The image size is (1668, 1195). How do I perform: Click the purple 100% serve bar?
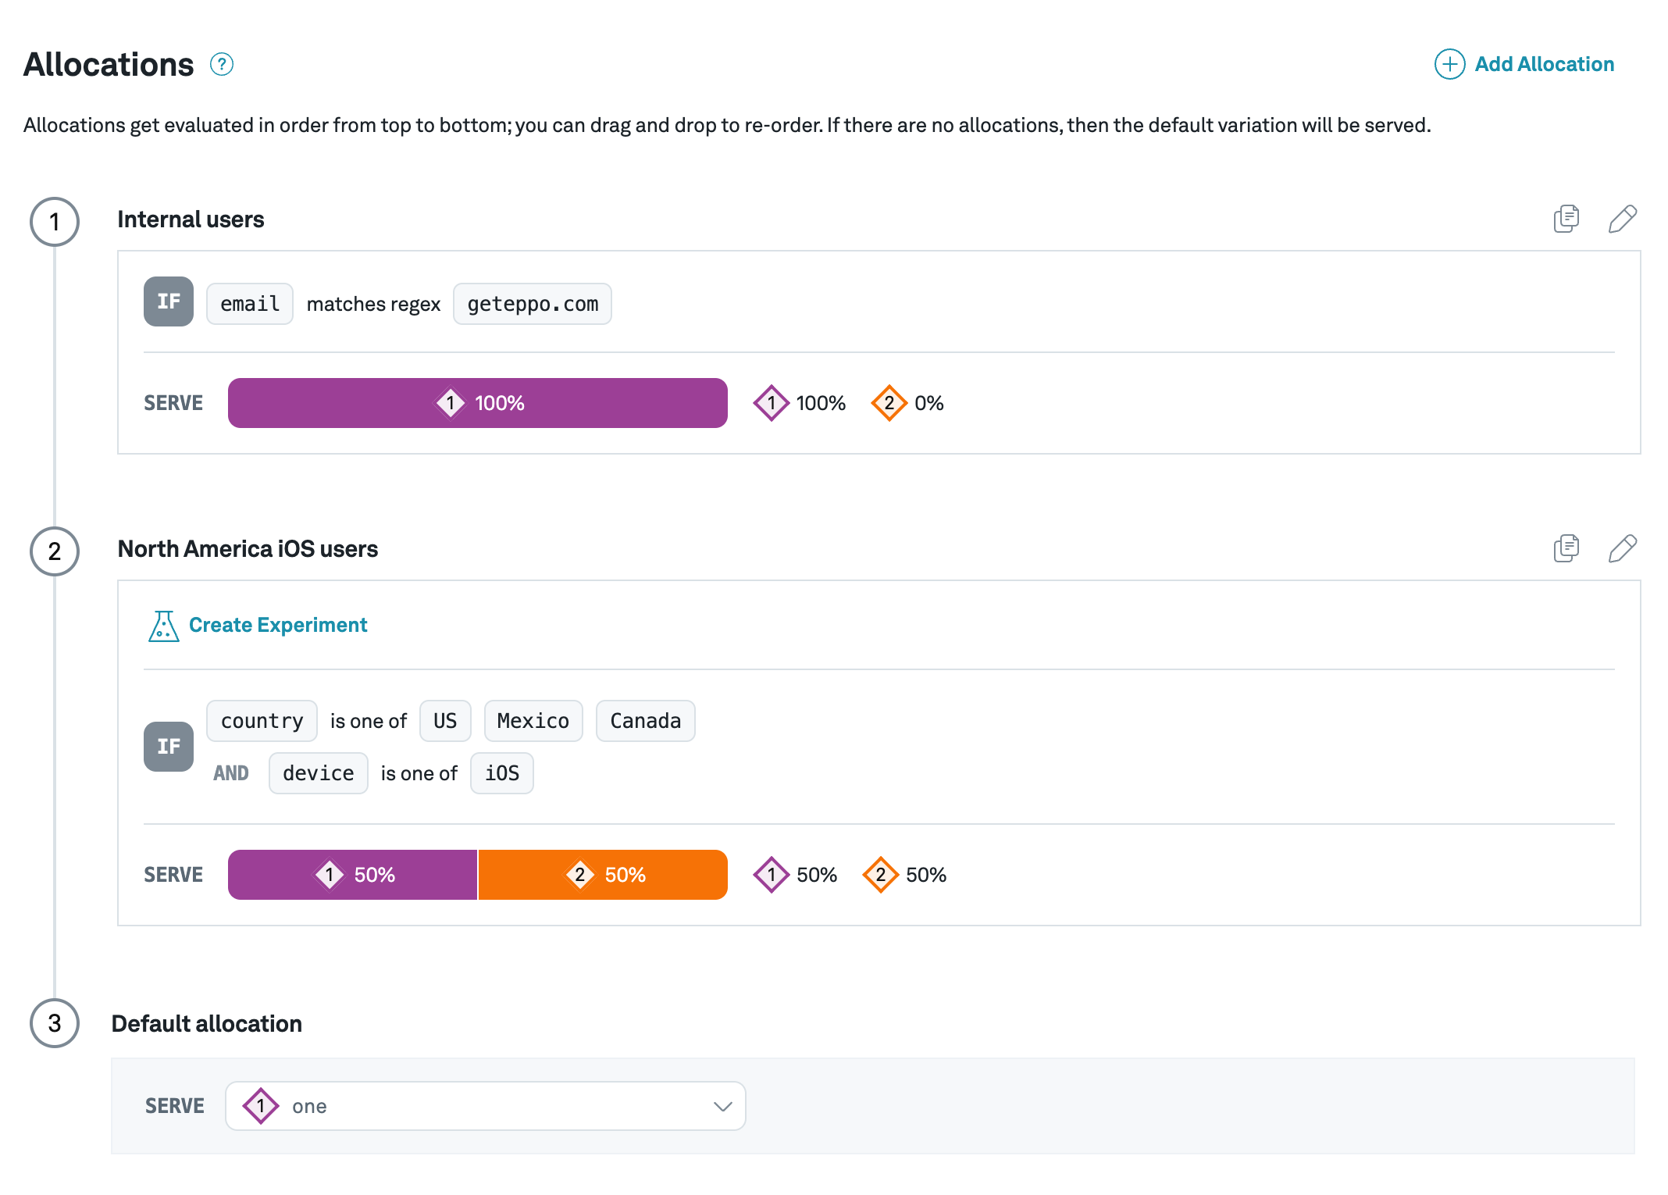coord(477,403)
